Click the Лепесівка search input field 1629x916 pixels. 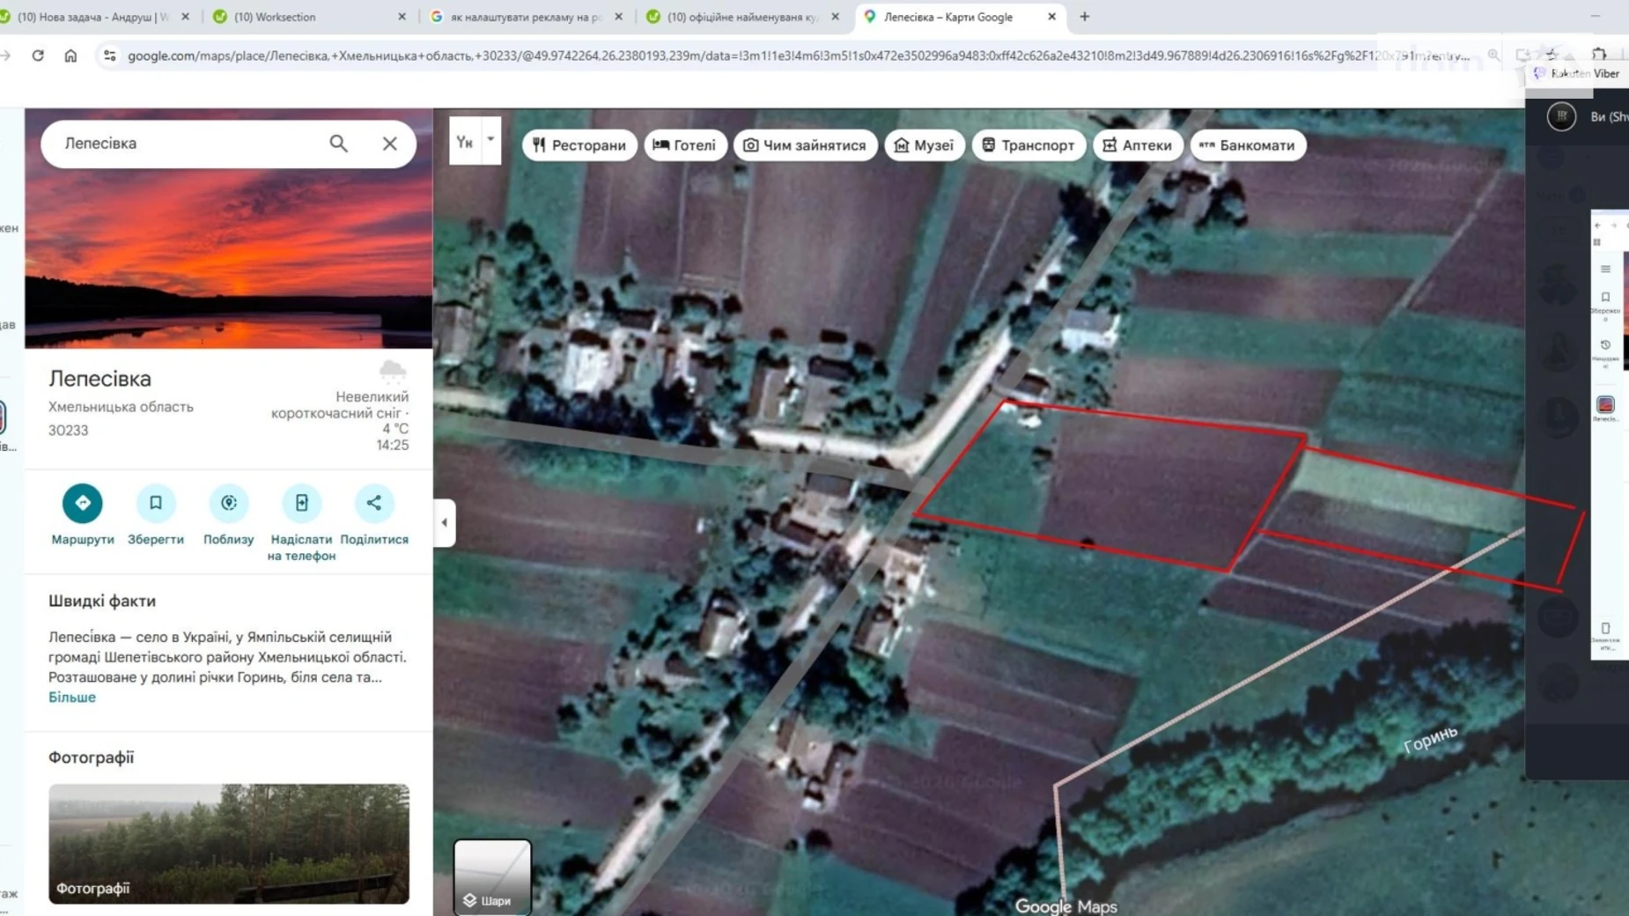[x=185, y=144]
